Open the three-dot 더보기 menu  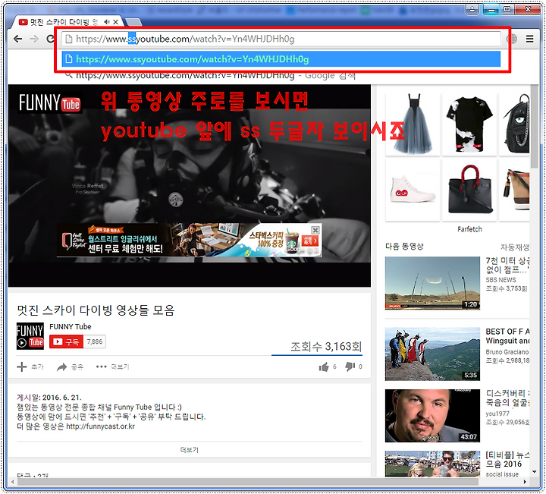[112, 367]
